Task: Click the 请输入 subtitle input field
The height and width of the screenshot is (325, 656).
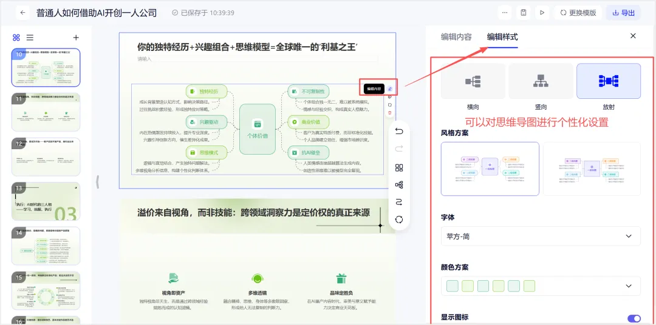Action: (258, 59)
